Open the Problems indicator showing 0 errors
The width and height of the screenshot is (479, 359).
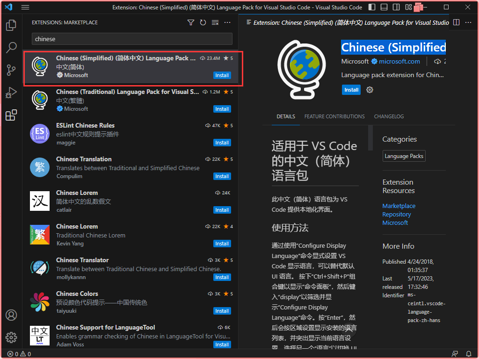coord(19,354)
